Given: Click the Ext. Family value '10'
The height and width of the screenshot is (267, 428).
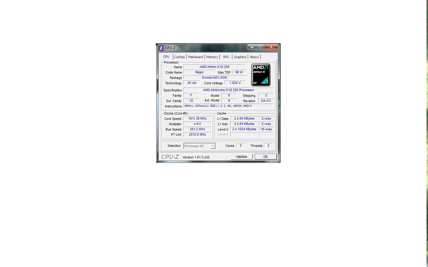Looking at the screenshot, I should point(191,101).
